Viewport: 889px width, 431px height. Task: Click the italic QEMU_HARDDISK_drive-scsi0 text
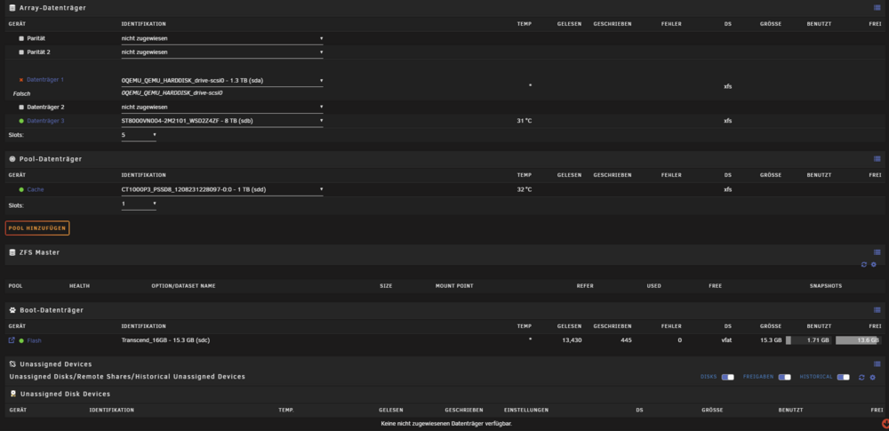pos(172,93)
